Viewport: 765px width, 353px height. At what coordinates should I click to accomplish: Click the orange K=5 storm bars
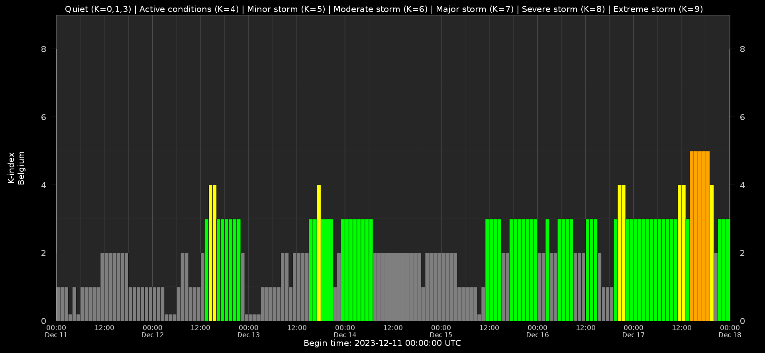(700, 236)
